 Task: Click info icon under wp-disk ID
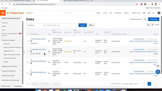tap(31, 52)
